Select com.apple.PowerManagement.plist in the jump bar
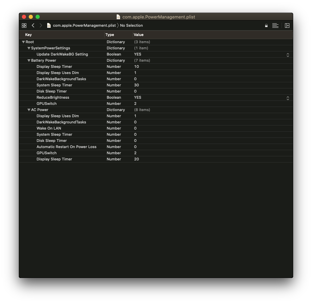 pos(84,25)
